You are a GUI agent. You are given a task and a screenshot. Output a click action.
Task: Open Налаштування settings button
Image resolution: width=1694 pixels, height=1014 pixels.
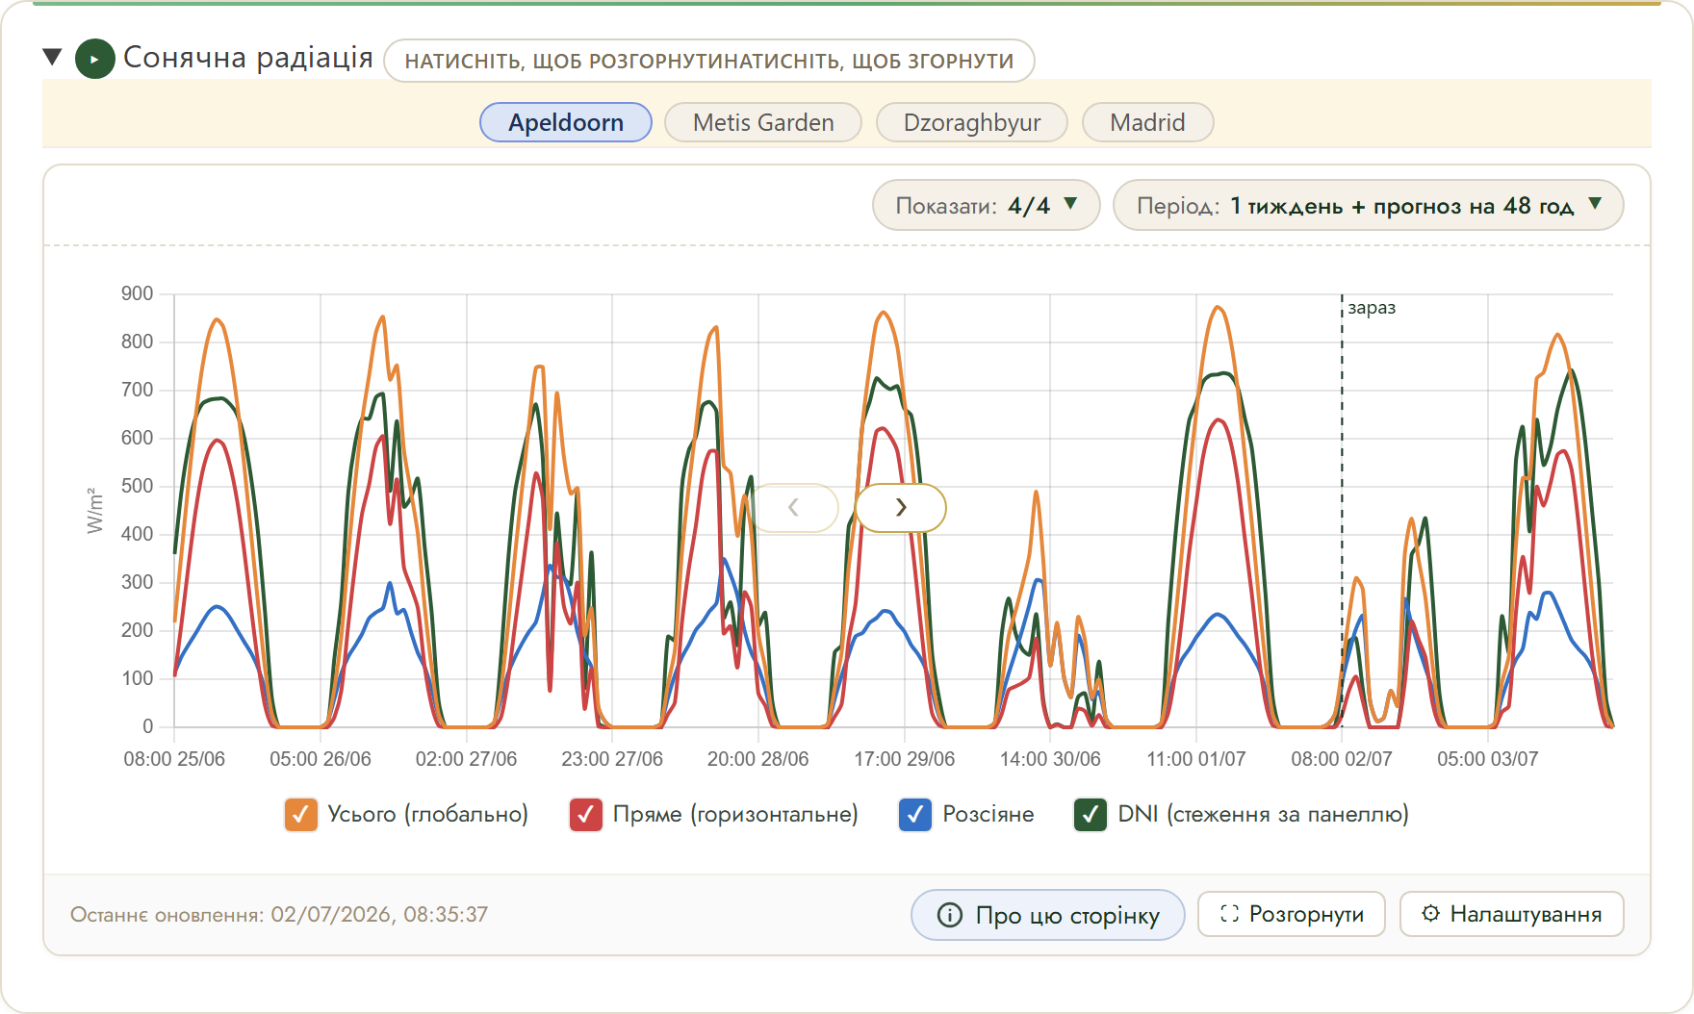click(x=1512, y=914)
